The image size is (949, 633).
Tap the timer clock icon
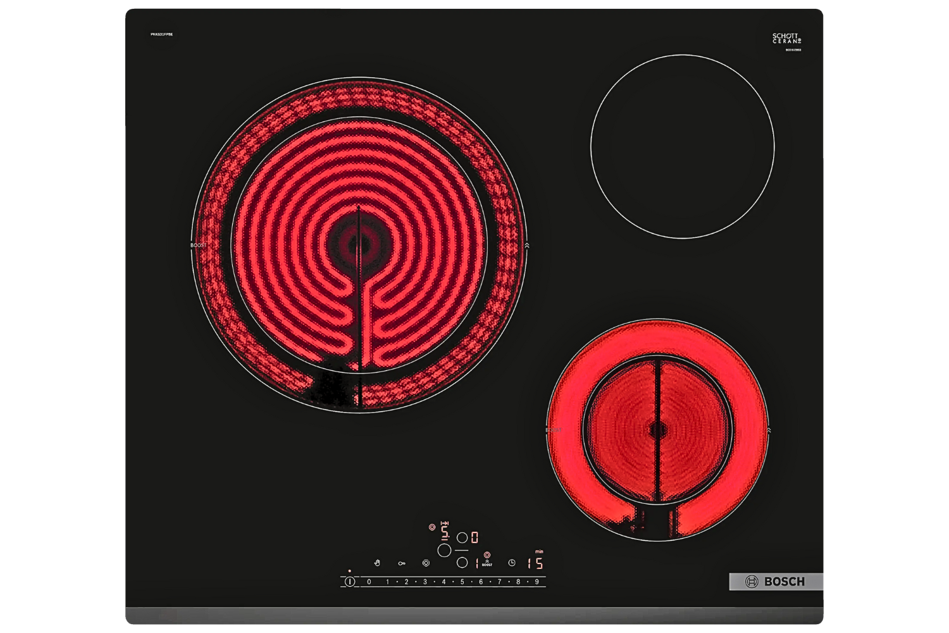click(x=512, y=563)
